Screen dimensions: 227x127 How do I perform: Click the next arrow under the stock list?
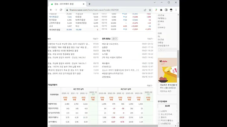click(163, 50)
